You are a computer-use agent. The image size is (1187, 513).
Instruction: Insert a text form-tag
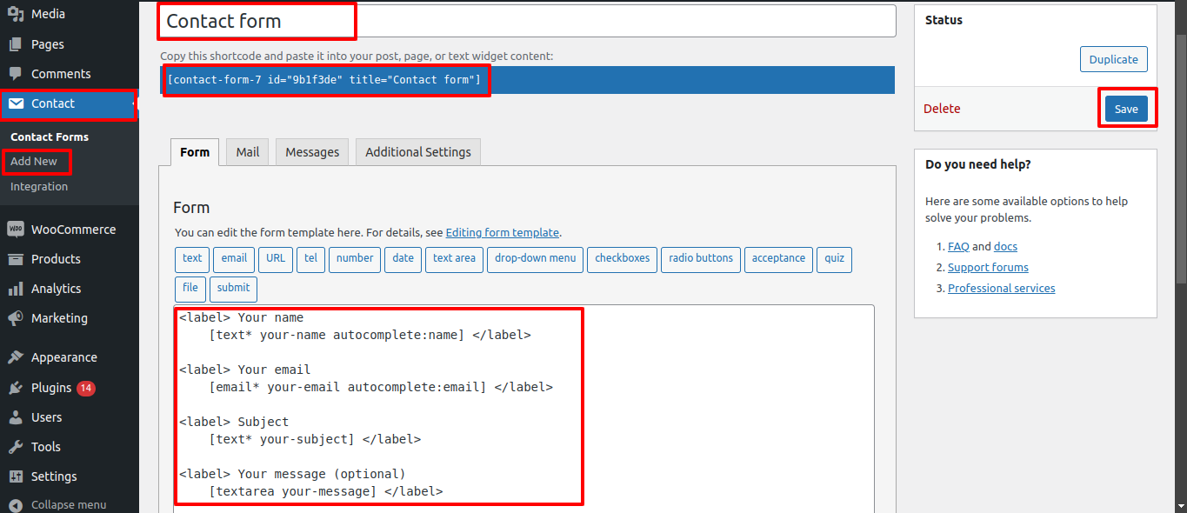193,258
